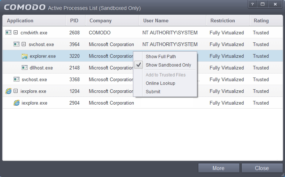Collapse the iexplore.exe 1204 subtree
Screen dimensions: 285x177
click(x=16, y=91)
